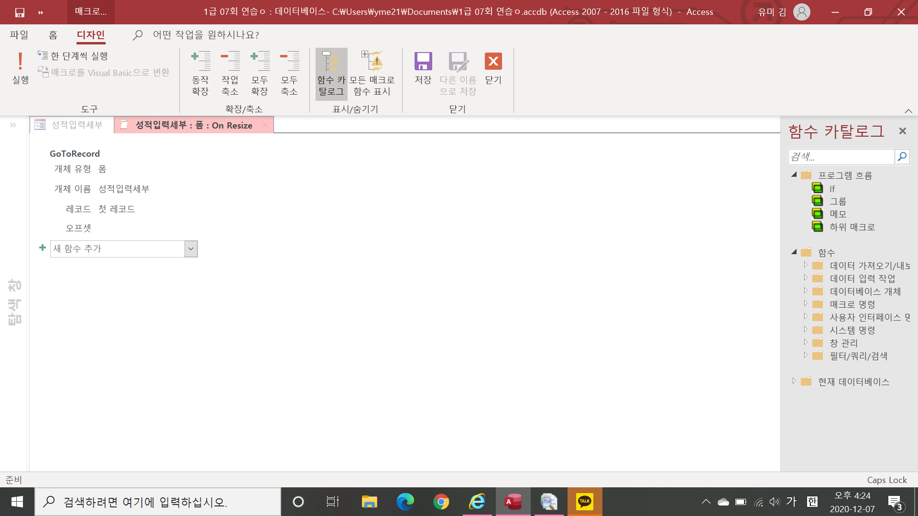Viewport: 918px width, 516px height.
Task: Open the 파일 menu tab
Action: [x=19, y=35]
